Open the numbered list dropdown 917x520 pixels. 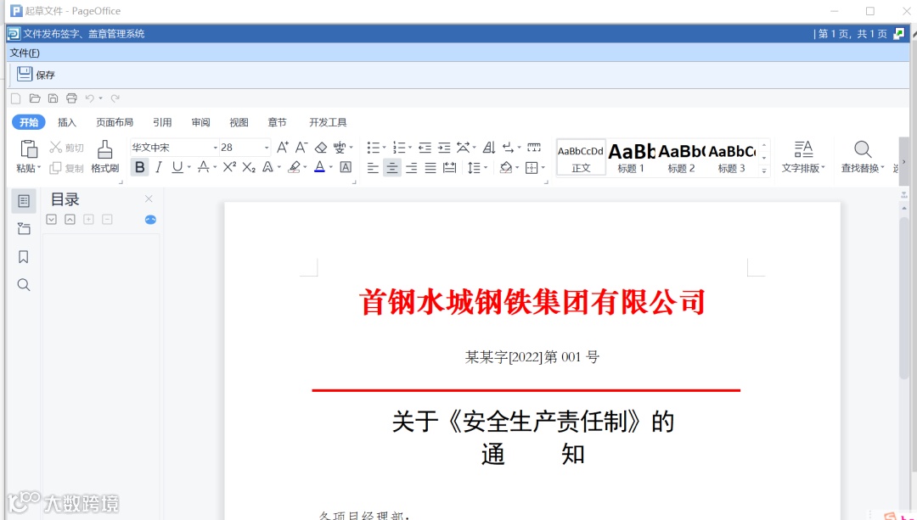[410, 148]
